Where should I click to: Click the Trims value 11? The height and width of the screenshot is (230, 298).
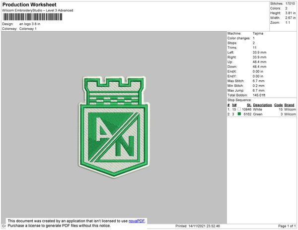pyautogui.click(x=255, y=48)
